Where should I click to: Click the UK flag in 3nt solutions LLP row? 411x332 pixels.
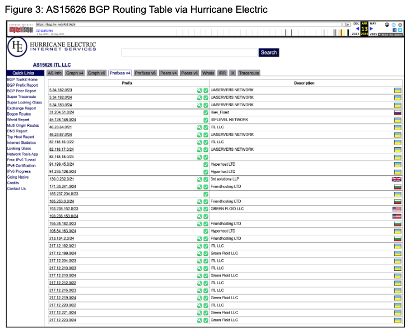tap(397, 179)
